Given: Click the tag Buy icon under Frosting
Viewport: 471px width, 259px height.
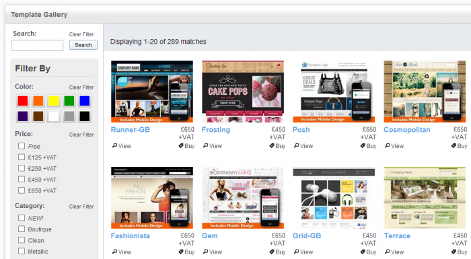Looking at the screenshot, I should coord(272,146).
